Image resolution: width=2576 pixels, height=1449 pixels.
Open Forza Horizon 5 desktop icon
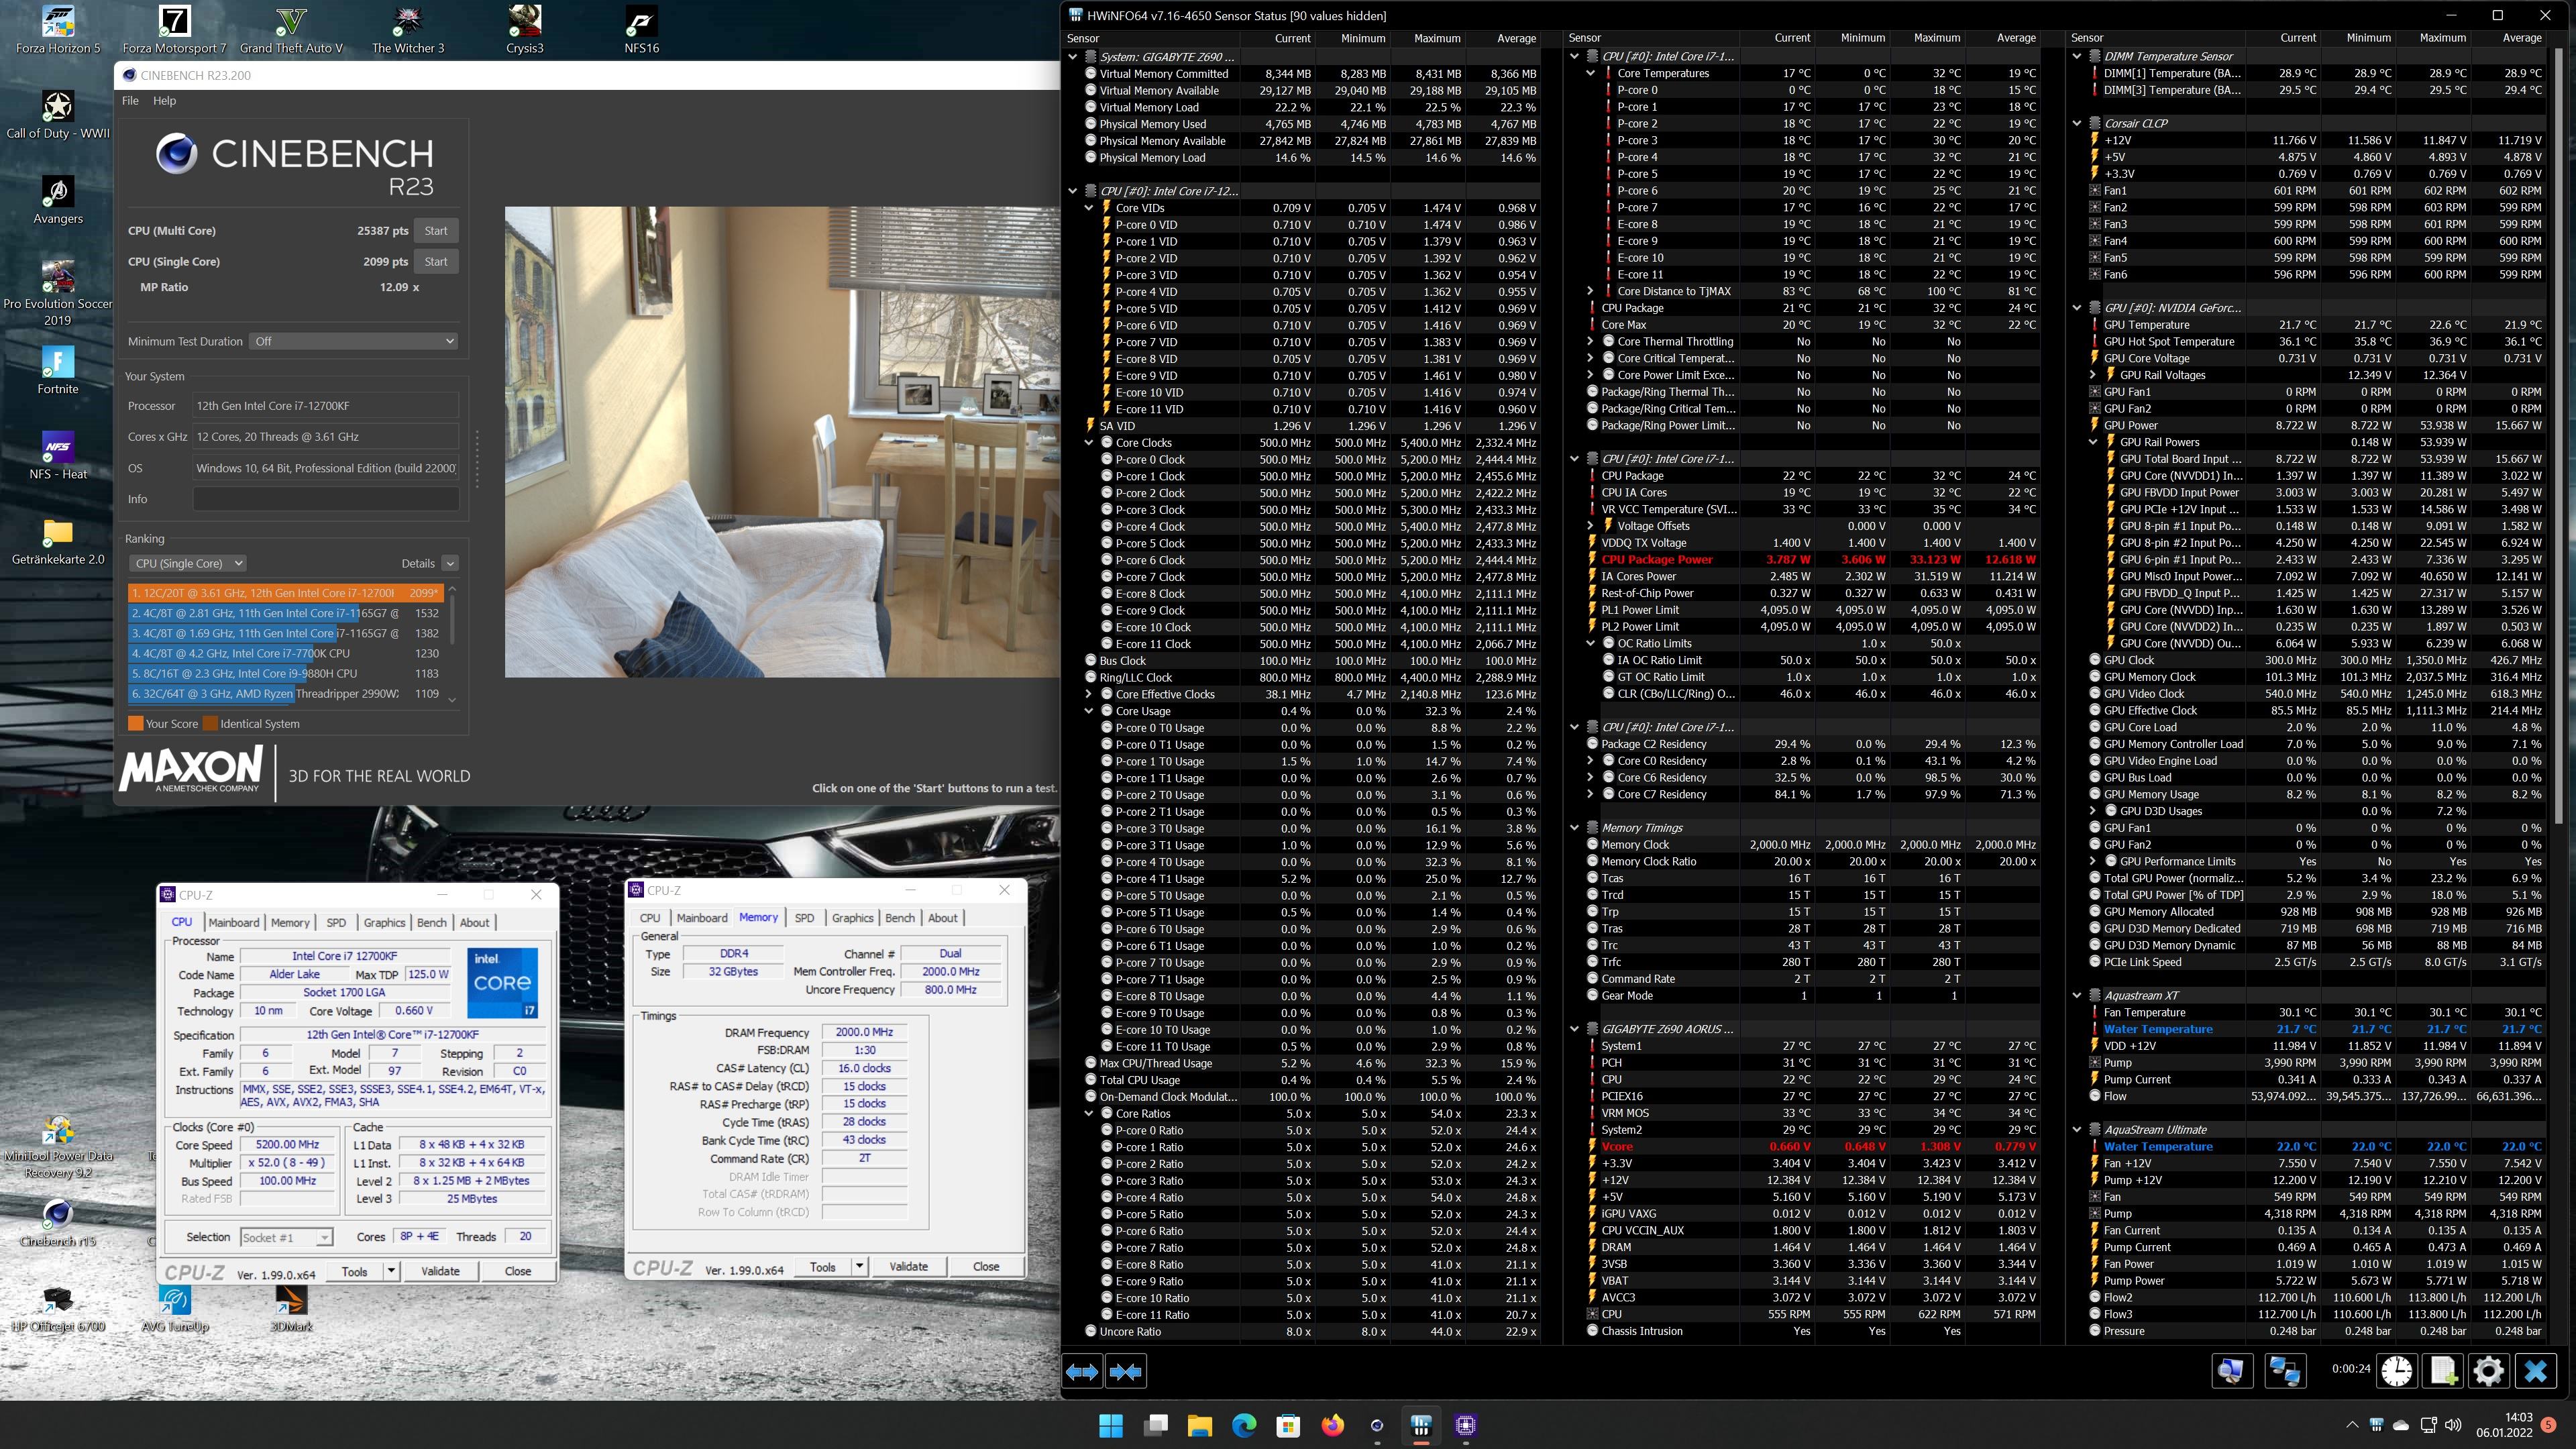pos(58,29)
